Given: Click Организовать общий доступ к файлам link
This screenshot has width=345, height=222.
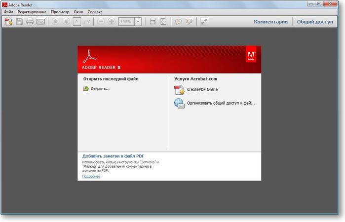Looking at the screenshot, I should 221,103.
